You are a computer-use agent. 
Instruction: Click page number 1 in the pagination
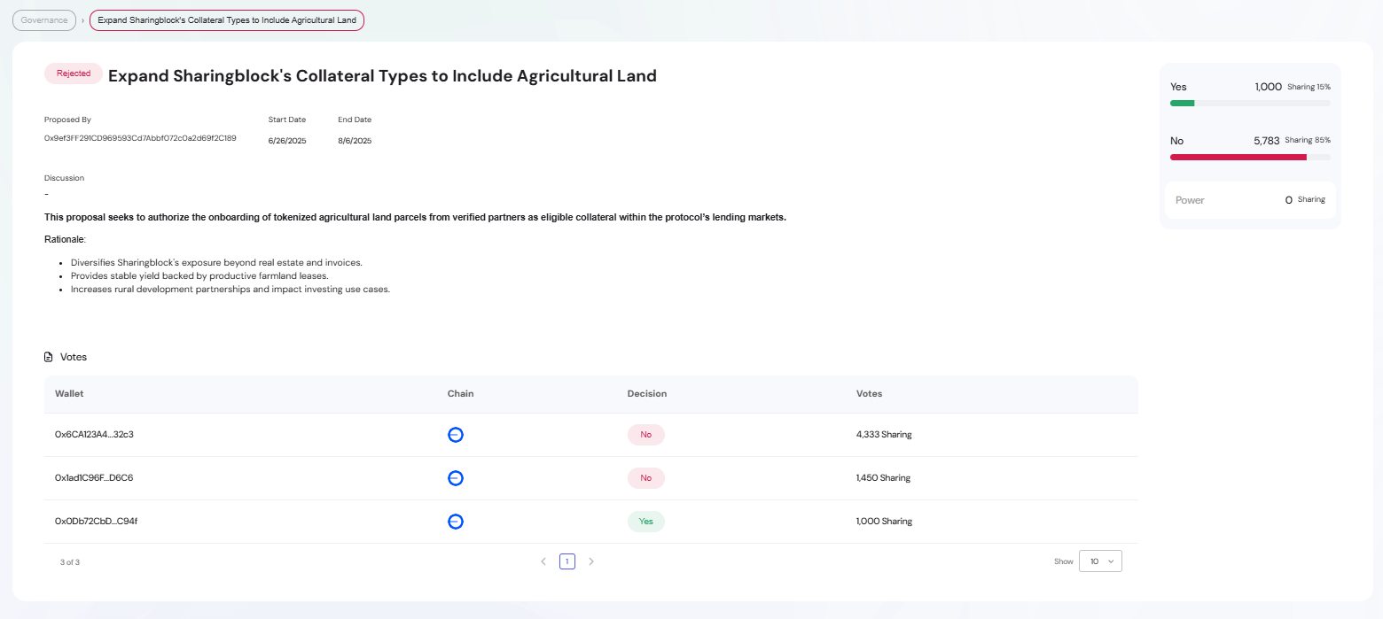[x=567, y=561]
